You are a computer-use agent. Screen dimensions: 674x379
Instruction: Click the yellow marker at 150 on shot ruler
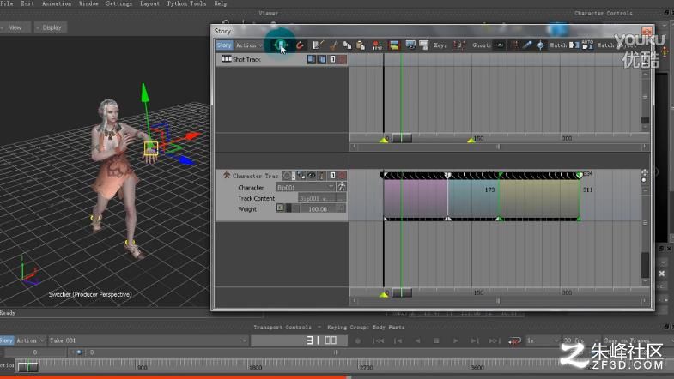pyautogui.click(x=471, y=140)
